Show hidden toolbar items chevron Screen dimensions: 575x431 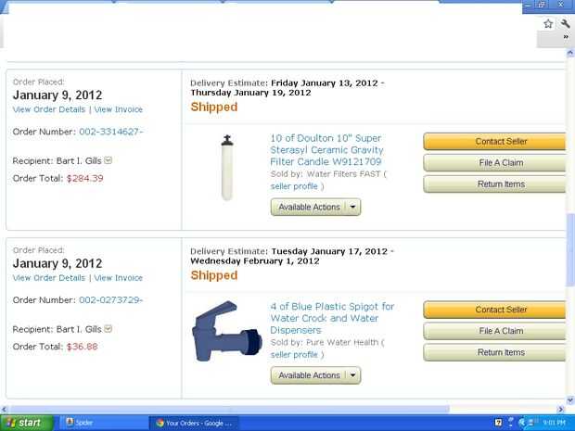[x=566, y=37]
